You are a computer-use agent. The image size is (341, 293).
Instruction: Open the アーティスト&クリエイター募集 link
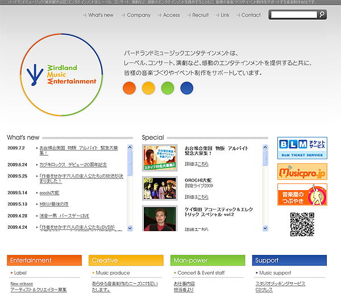click(39, 290)
